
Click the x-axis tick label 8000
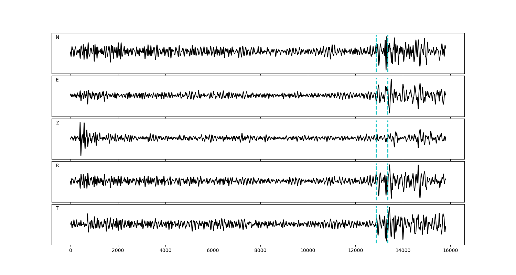(260, 251)
